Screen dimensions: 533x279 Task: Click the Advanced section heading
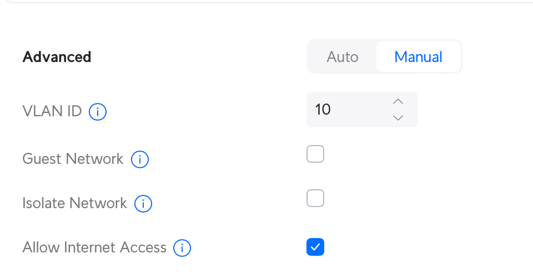click(x=57, y=56)
